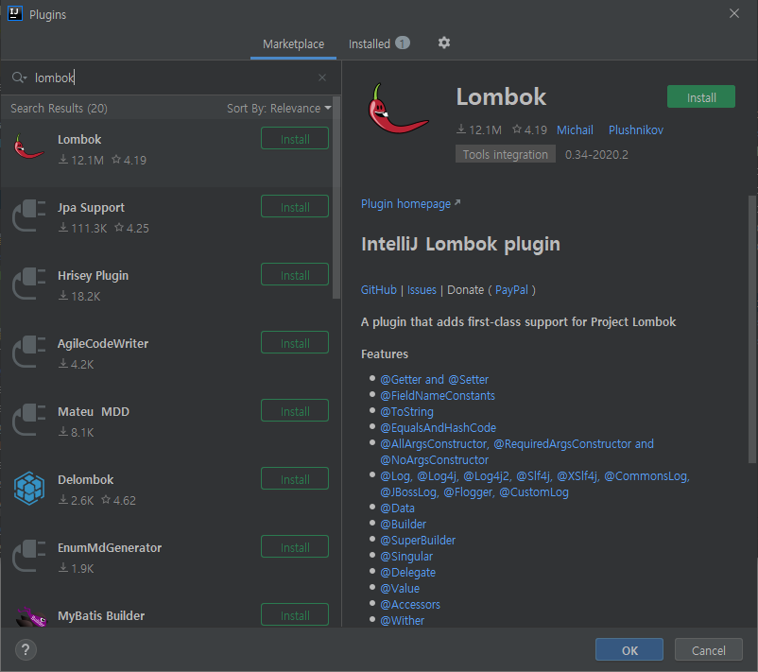This screenshot has width=758, height=672.
Task: Confirm with the OK button
Action: click(629, 650)
